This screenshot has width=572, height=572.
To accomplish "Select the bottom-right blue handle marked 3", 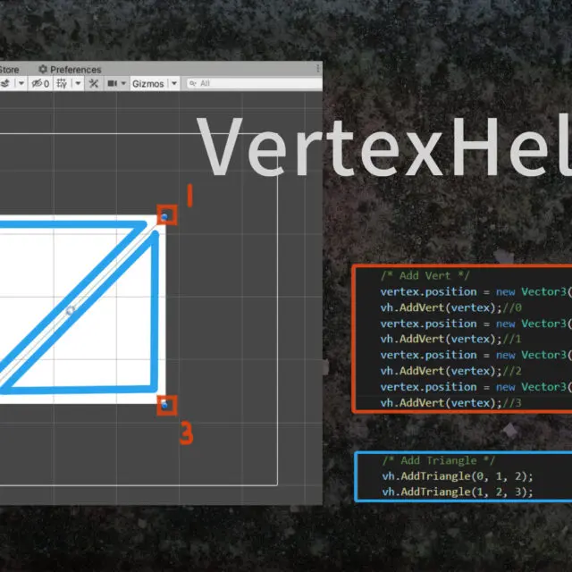I will (x=166, y=406).
